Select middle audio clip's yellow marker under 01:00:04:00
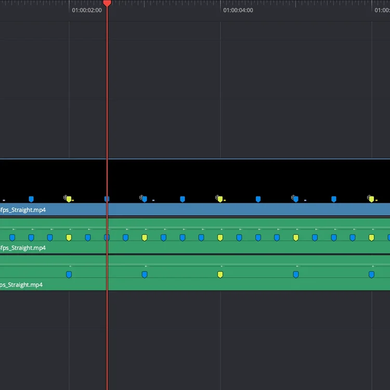This screenshot has height=390, width=390. pos(220,238)
